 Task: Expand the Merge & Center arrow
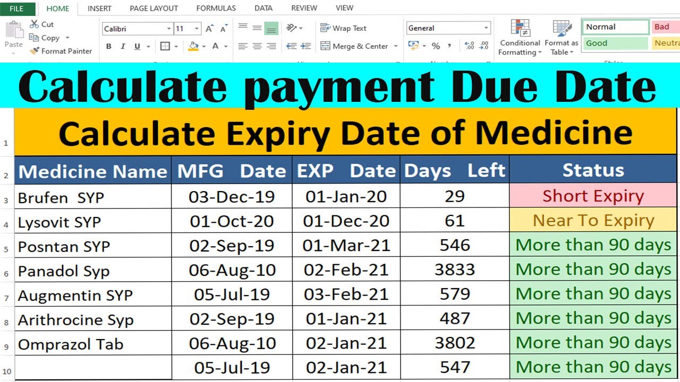point(396,46)
